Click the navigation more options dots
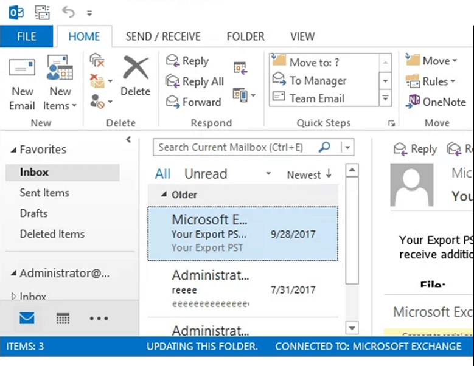 pos(99,319)
